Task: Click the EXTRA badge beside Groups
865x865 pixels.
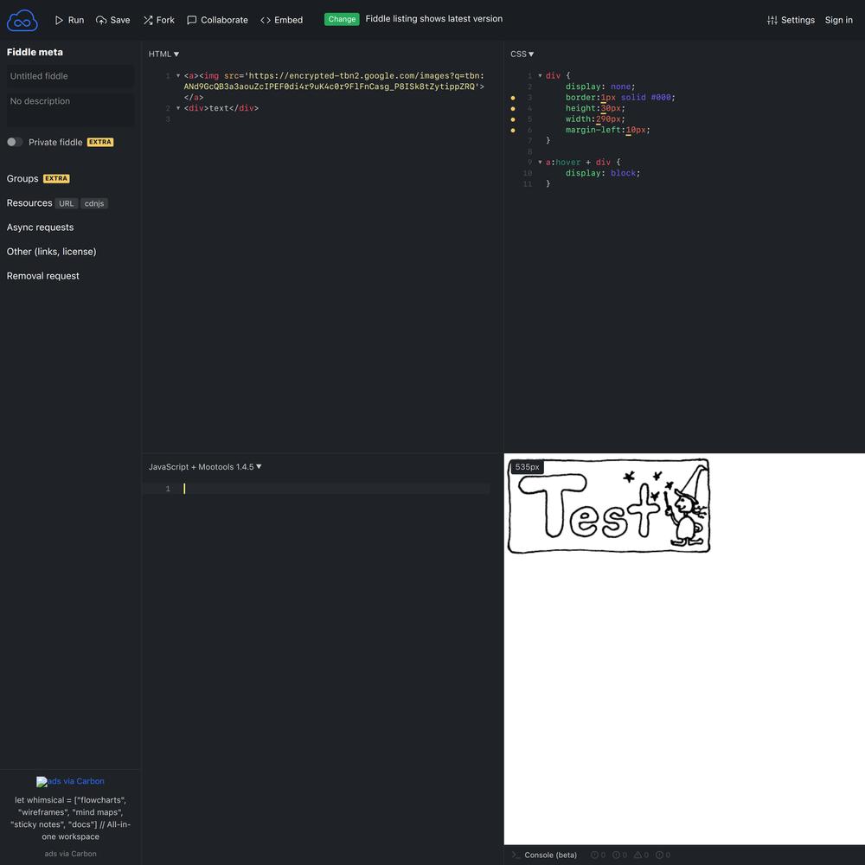Action: point(56,179)
